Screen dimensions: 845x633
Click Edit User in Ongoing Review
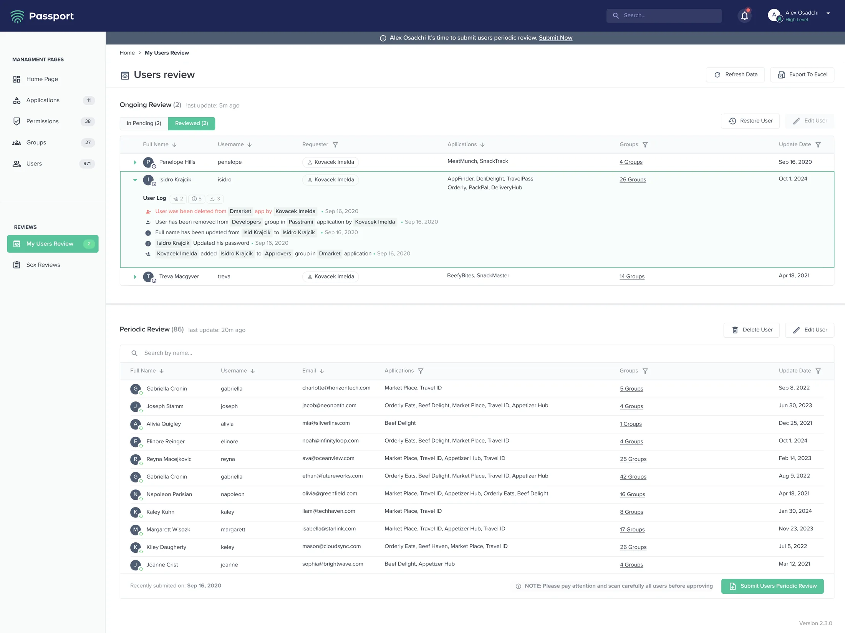(x=810, y=121)
